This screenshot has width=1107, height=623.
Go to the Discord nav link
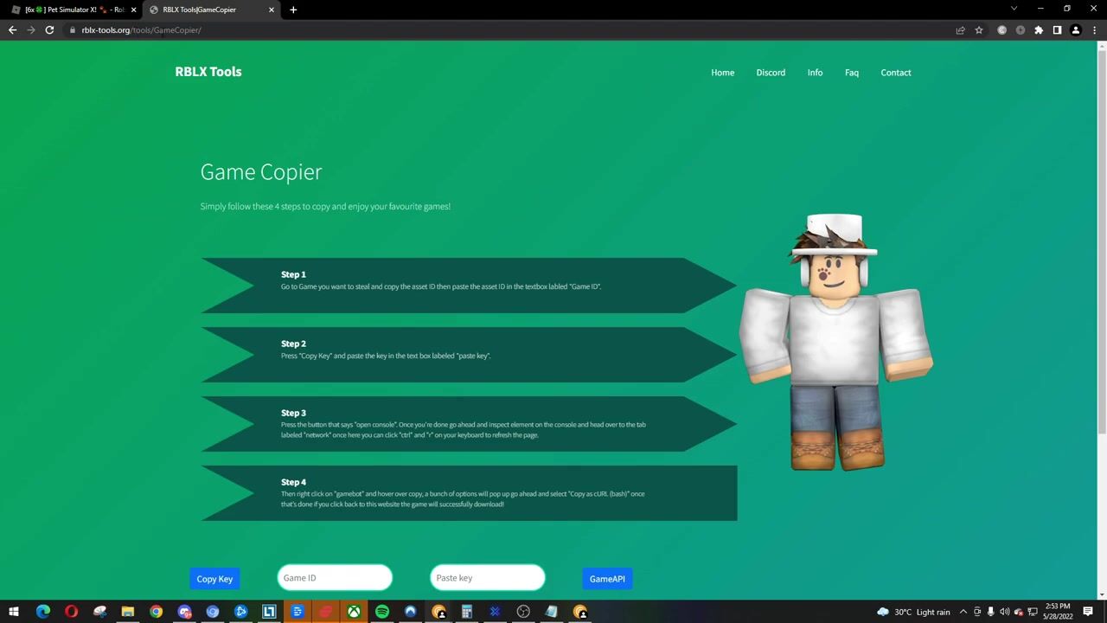tap(771, 73)
